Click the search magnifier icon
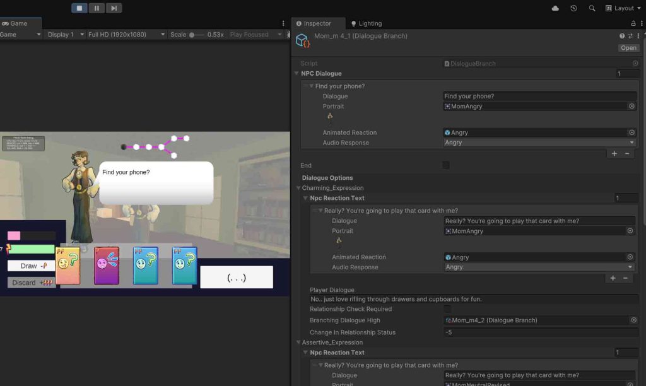Screen dimensions: 646x386 pos(592,8)
